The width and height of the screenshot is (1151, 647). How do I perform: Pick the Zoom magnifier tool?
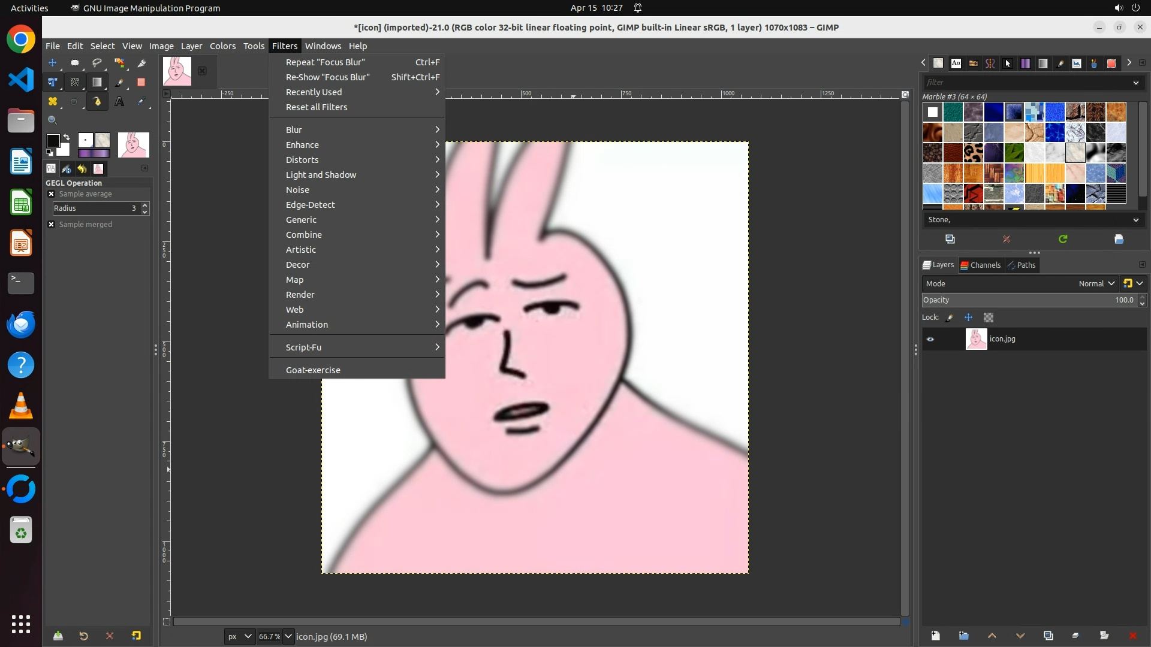53,120
